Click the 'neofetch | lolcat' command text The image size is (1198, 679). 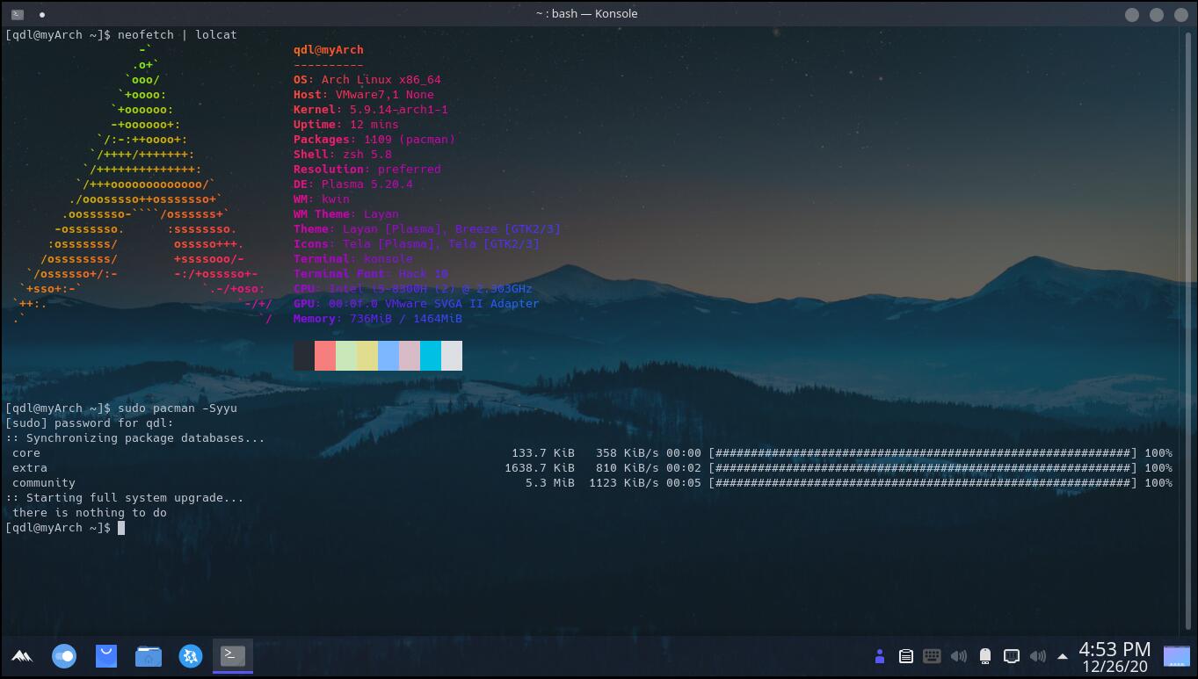tap(178, 35)
